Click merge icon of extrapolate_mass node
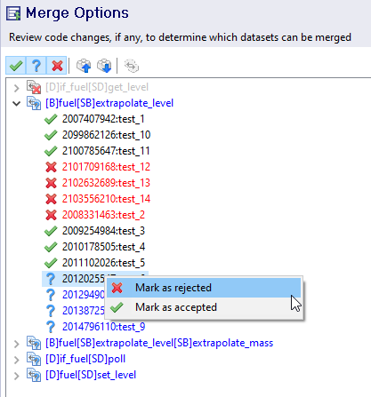371x397 pixels. 34,343
